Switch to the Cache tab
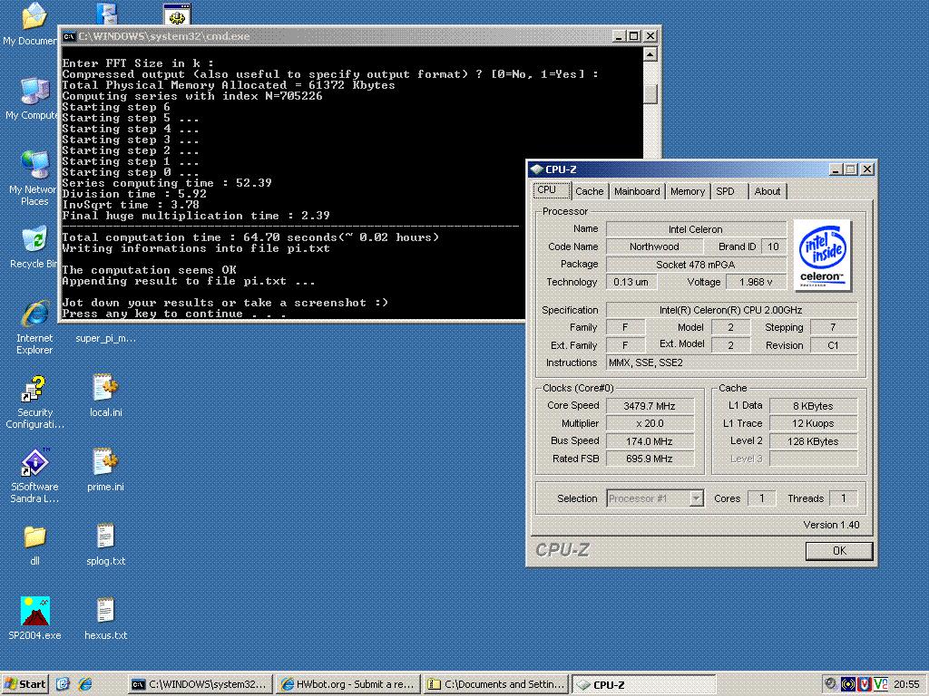This screenshot has height=696, width=929. pos(589,192)
